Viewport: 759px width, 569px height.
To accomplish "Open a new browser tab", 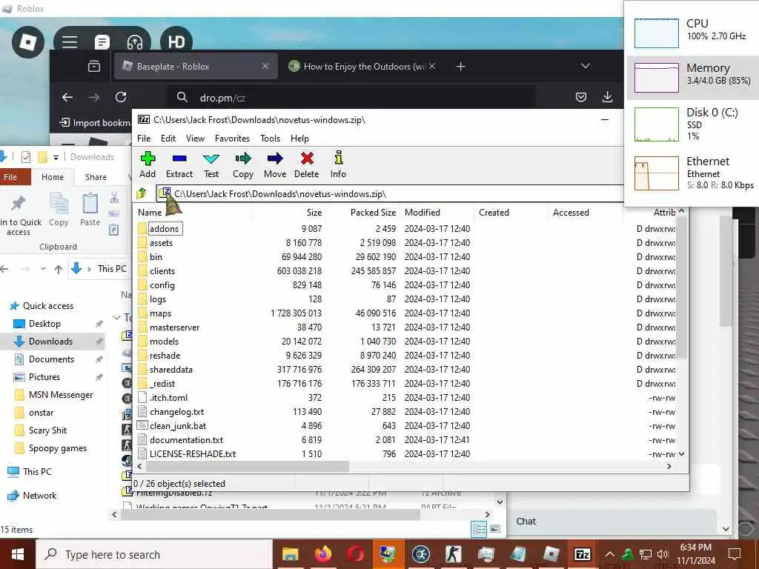I will pyautogui.click(x=461, y=66).
